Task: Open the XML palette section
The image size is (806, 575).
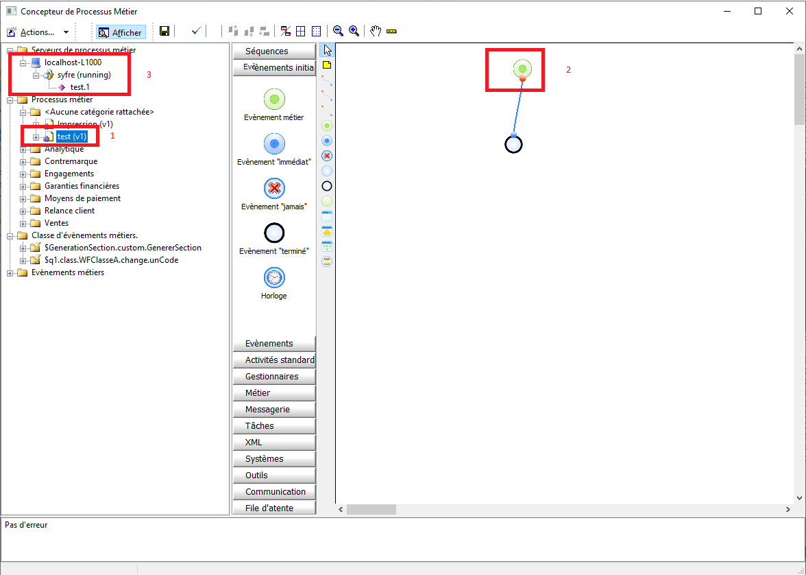Action: click(x=274, y=442)
